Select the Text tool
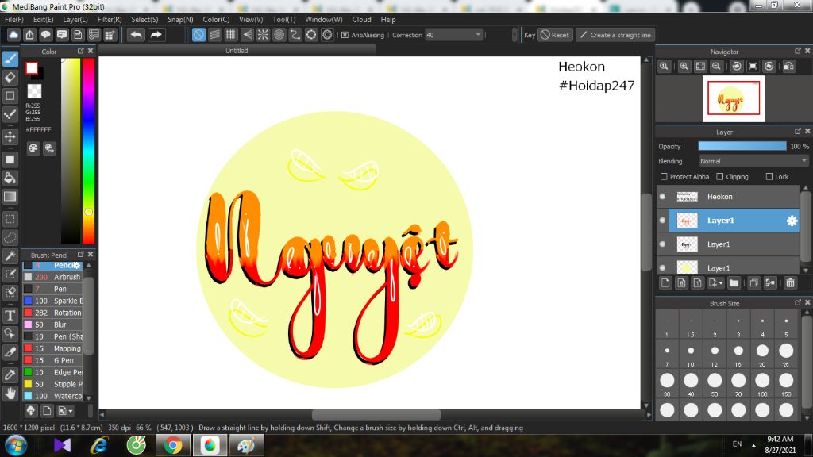This screenshot has height=457, width=813. click(10, 315)
